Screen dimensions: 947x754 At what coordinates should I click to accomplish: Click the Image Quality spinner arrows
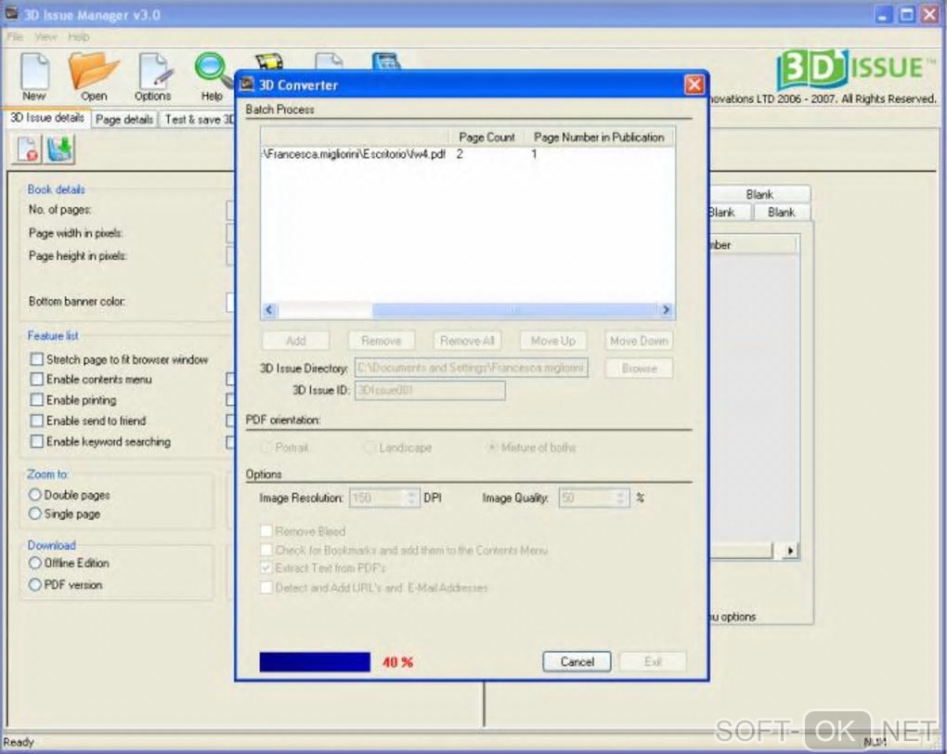click(621, 498)
